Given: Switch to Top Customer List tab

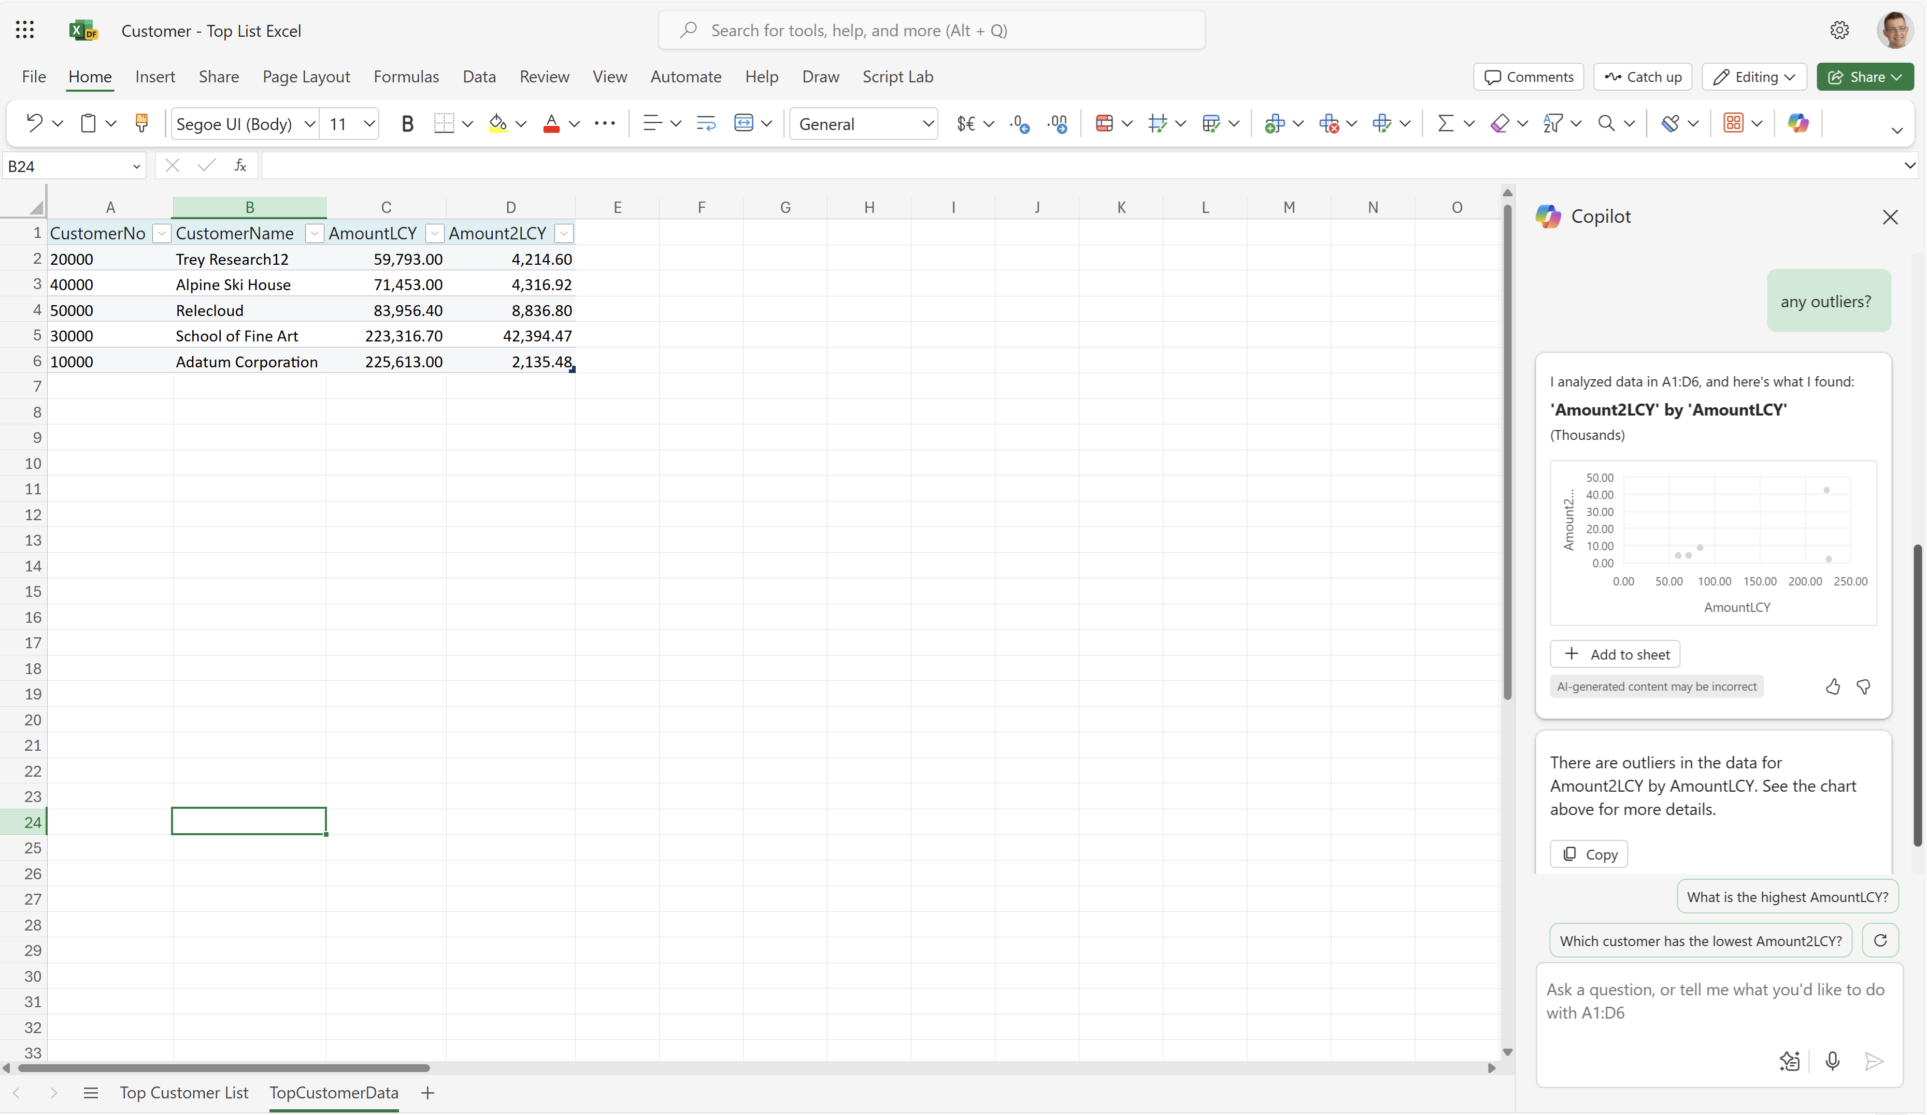Looking at the screenshot, I should 183,1091.
